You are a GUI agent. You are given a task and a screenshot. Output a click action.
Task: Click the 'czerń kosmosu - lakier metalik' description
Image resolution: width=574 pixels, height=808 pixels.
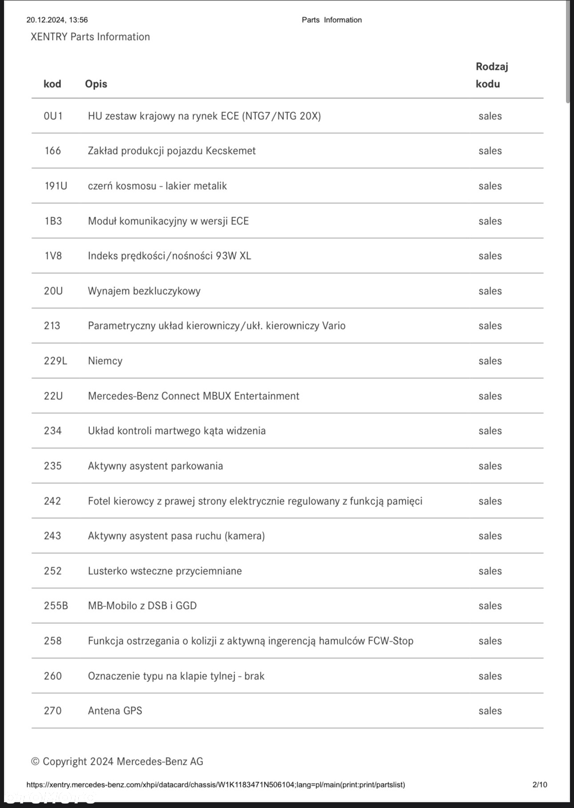[157, 186]
